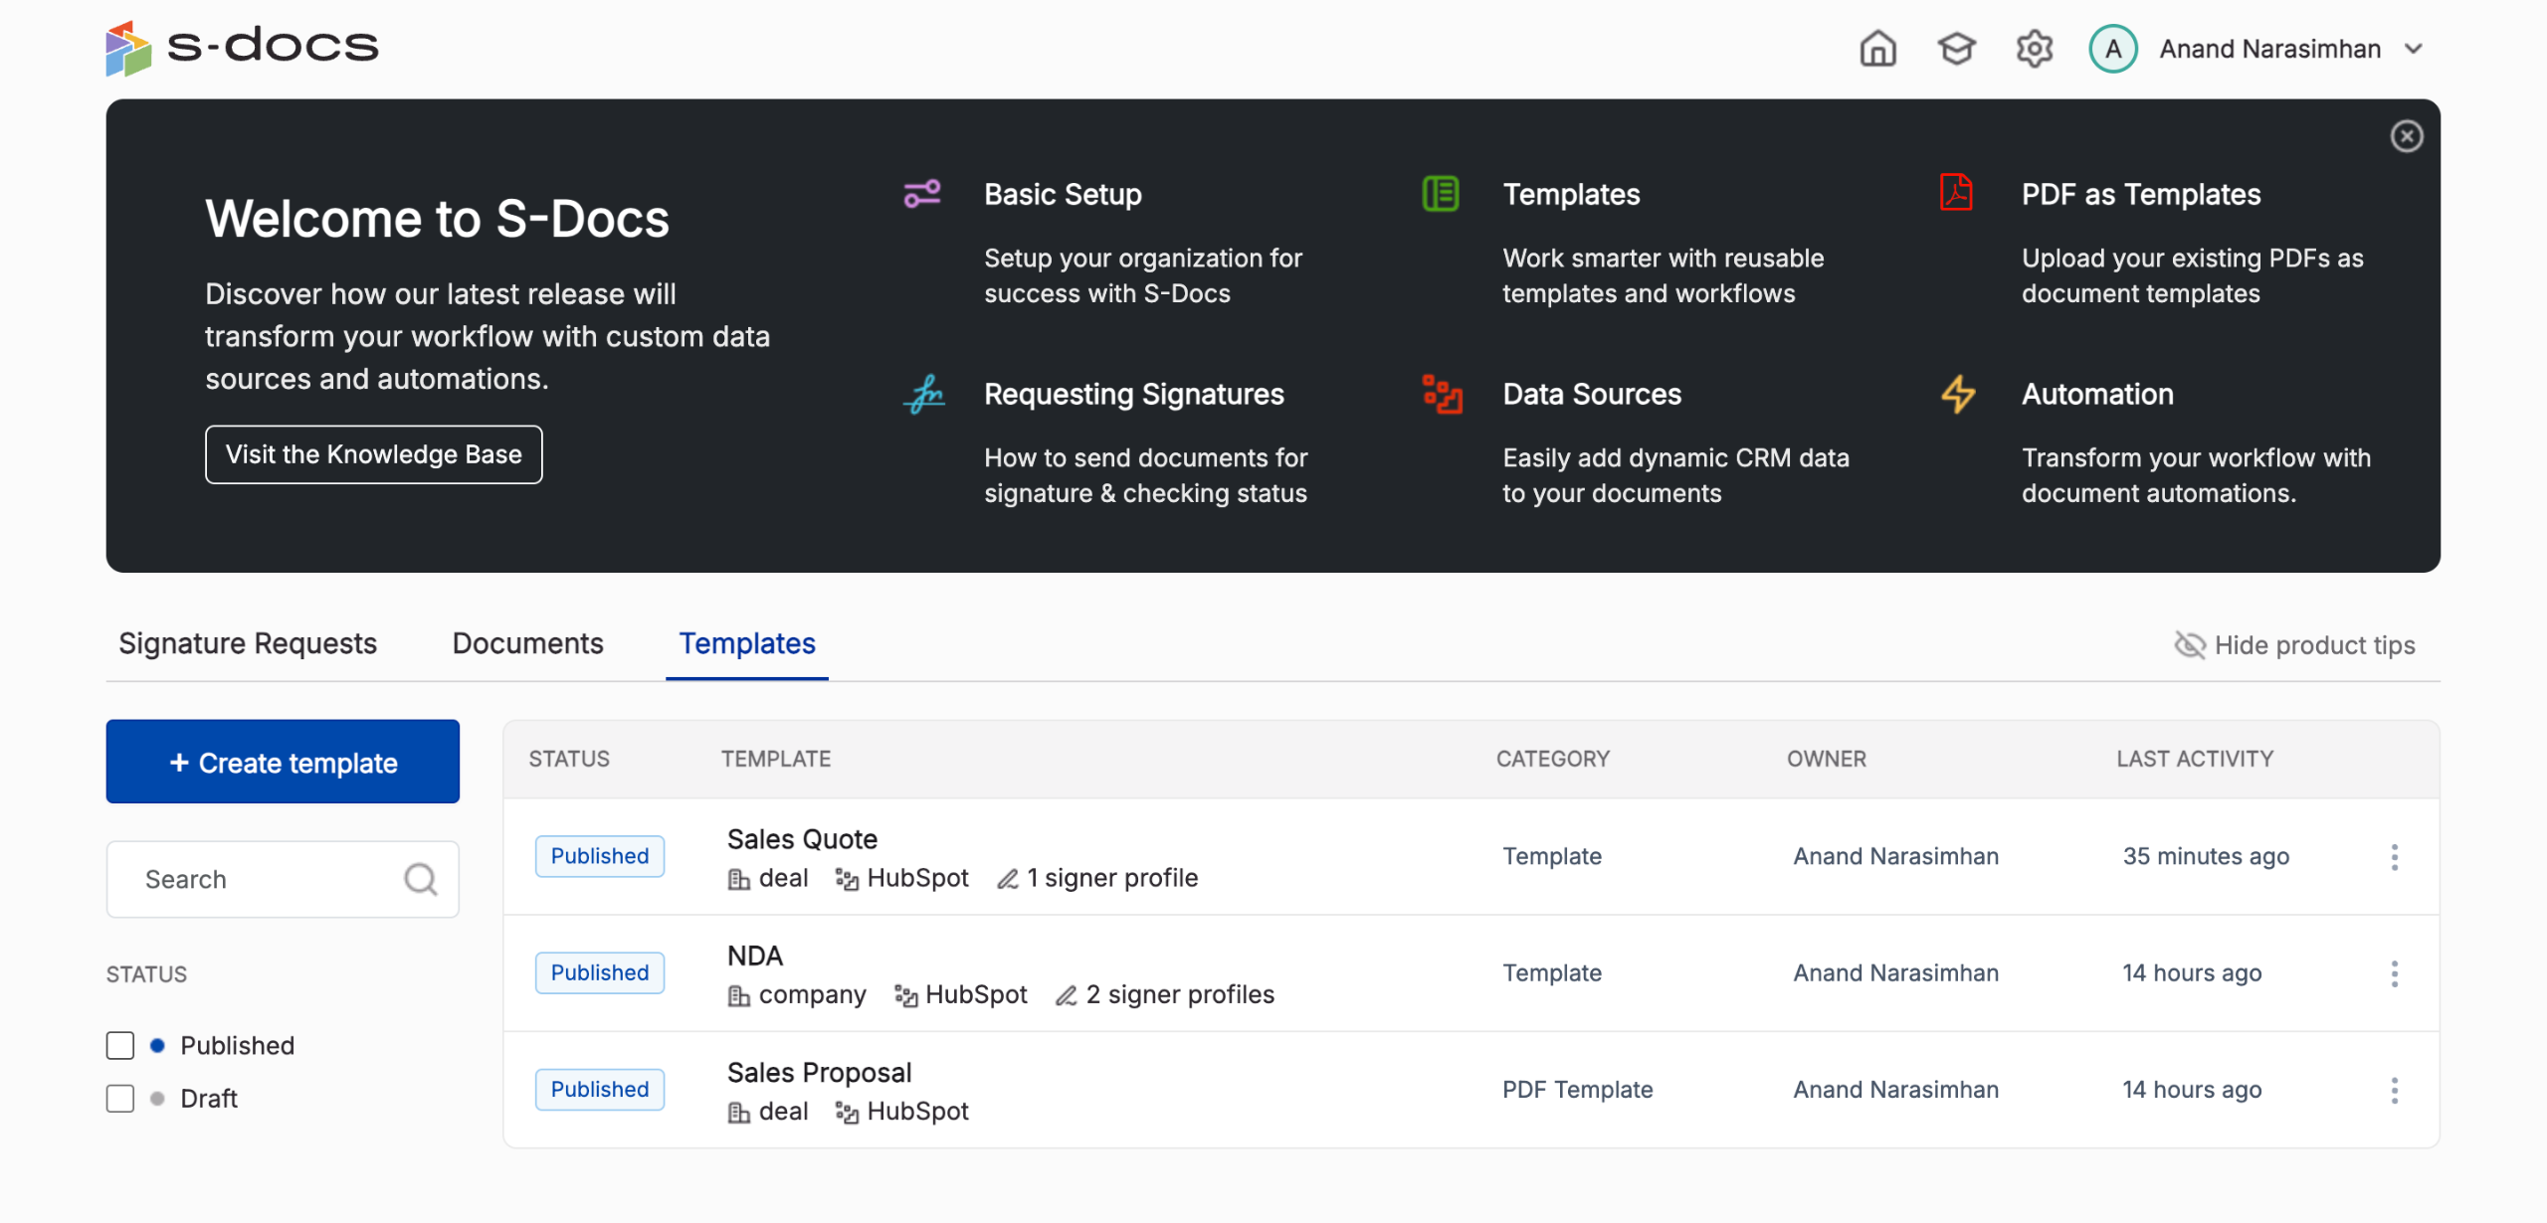This screenshot has width=2547, height=1223.
Task: Click the Data Sources icon
Action: click(x=1442, y=395)
